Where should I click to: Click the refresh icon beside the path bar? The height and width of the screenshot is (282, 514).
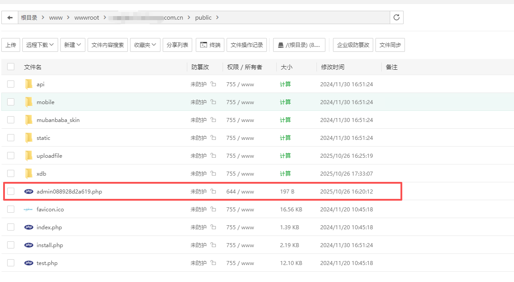[396, 17]
